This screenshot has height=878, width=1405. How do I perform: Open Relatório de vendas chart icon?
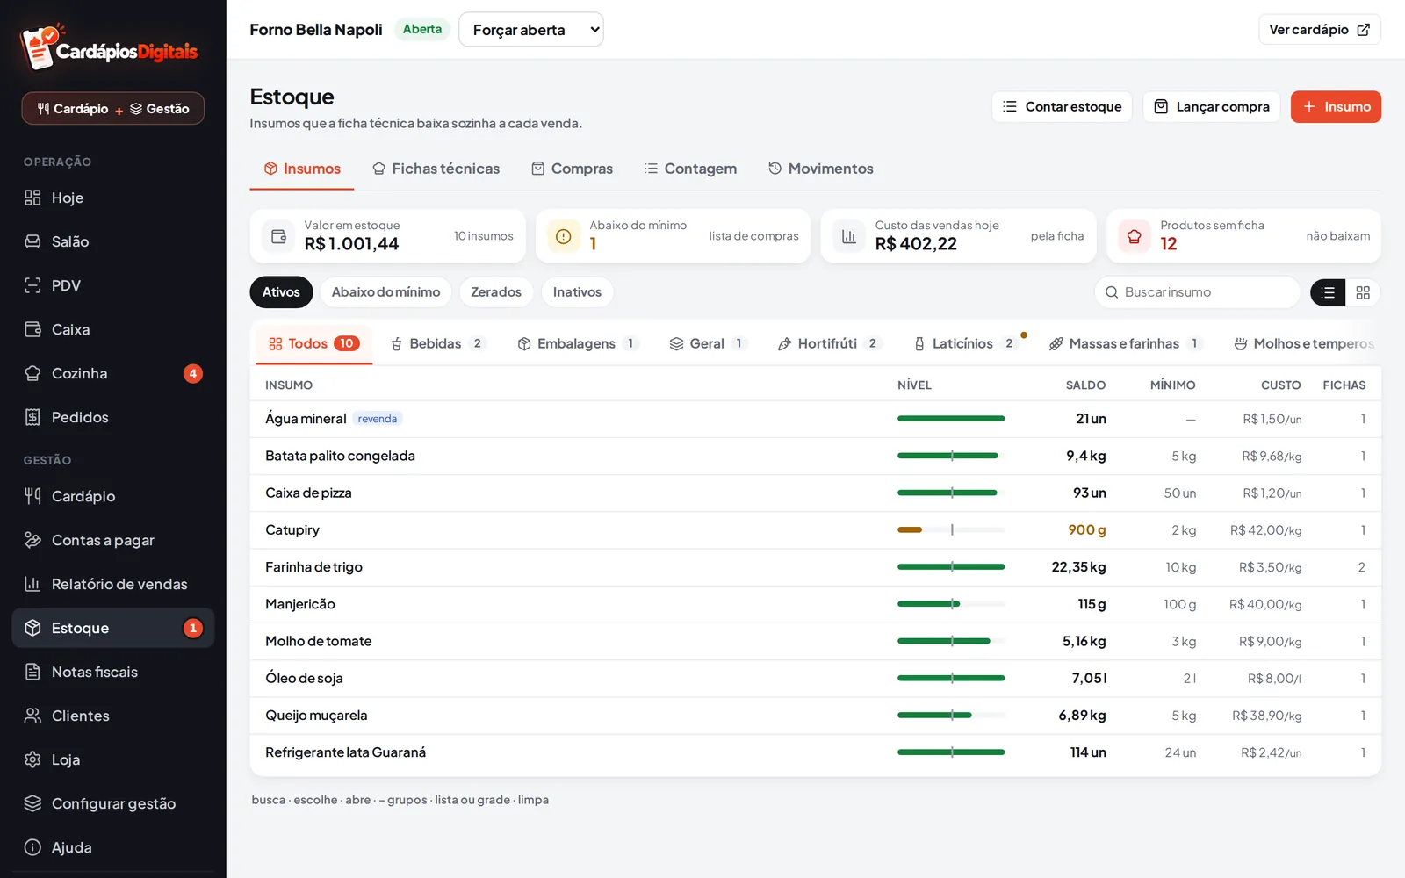pos(32,584)
